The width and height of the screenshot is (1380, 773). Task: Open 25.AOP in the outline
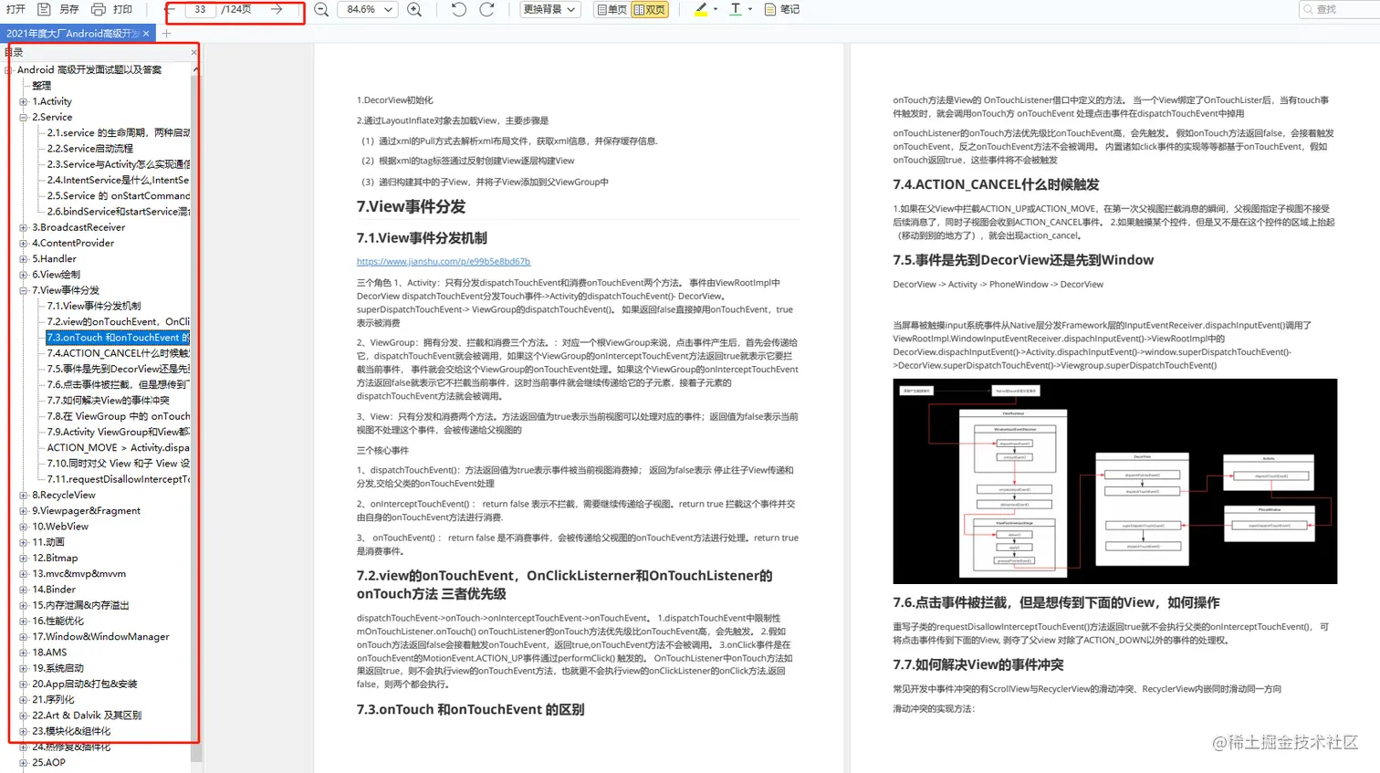[49, 763]
